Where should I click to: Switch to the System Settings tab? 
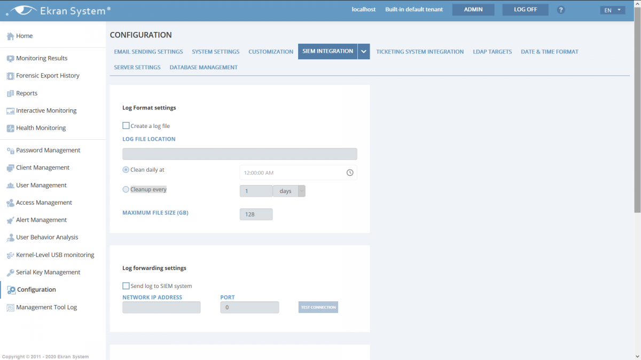(x=216, y=52)
